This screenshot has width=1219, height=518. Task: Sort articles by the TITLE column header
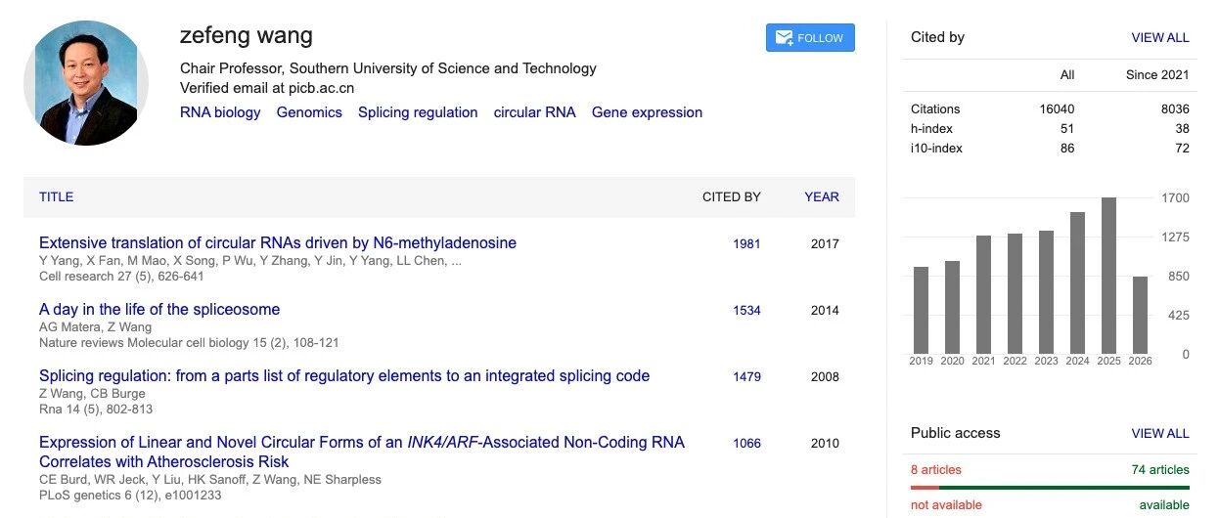click(x=56, y=196)
